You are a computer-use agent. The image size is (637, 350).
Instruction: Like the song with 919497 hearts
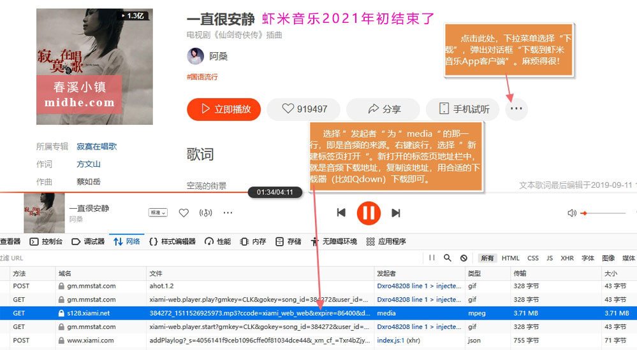coord(305,109)
